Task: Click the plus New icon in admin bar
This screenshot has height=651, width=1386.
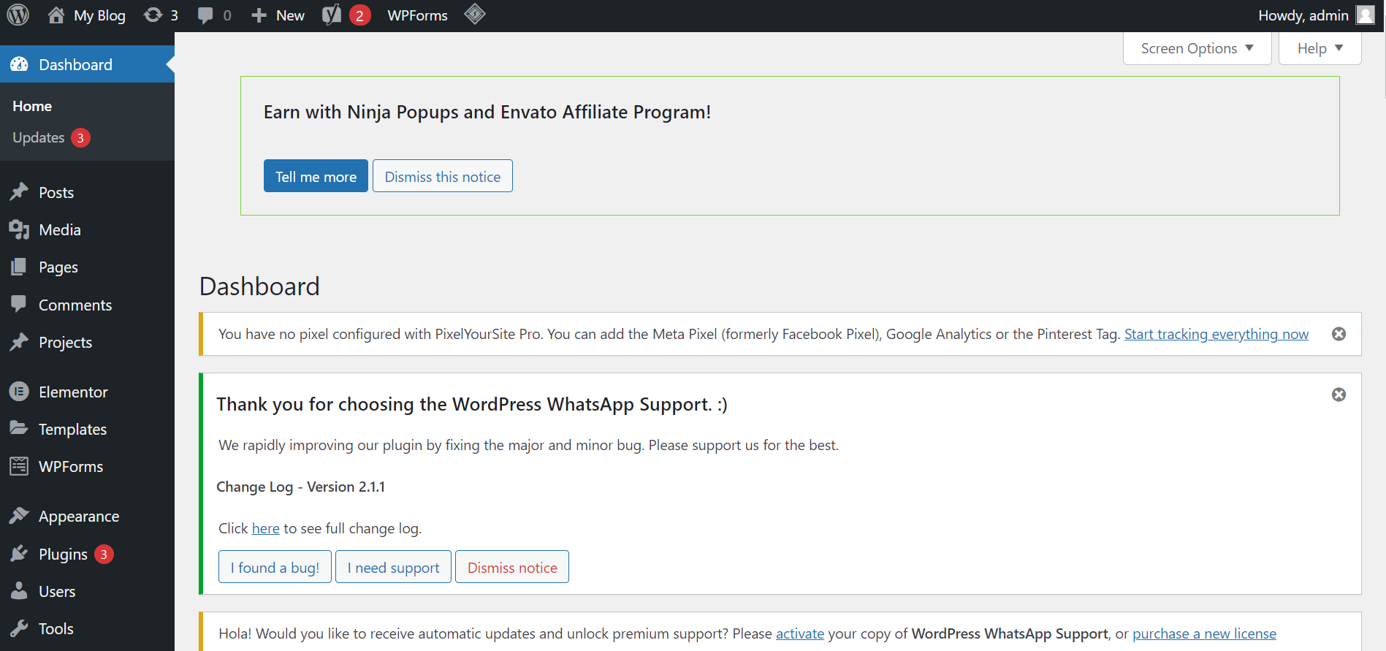Action: pyautogui.click(x=259, y=15)
